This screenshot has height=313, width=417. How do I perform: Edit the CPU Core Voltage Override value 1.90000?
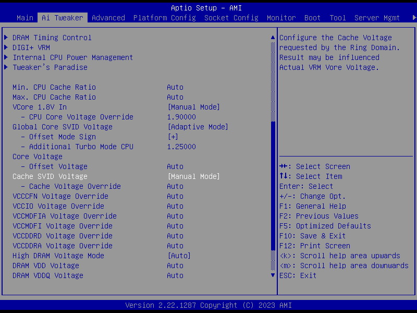(x=181, y=117)
